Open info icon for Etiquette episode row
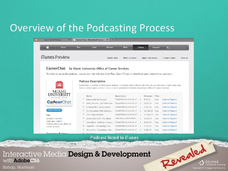This screenshot has height=171, width=228. coord(141,126)
